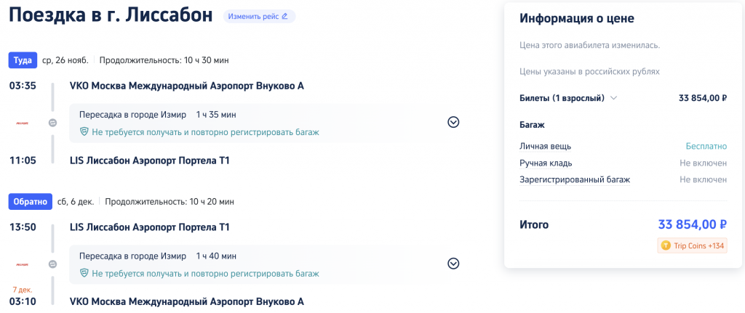Expand the Билеты (1 взрослый) price breakdown
Viewport: 745px width, 313px height.
[x=613, y=98]
